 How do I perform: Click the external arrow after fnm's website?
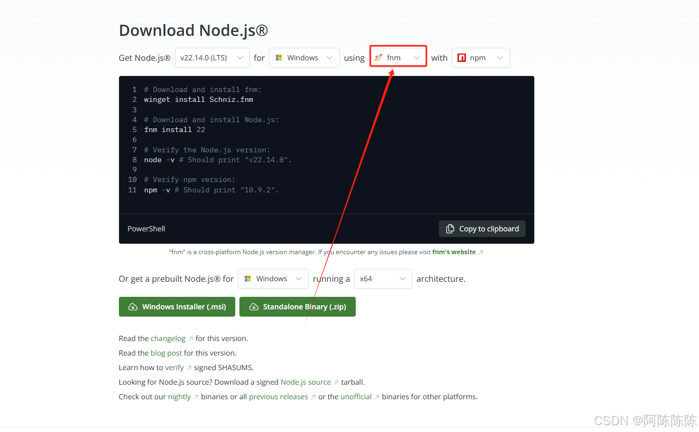click(x=481, y=252)
